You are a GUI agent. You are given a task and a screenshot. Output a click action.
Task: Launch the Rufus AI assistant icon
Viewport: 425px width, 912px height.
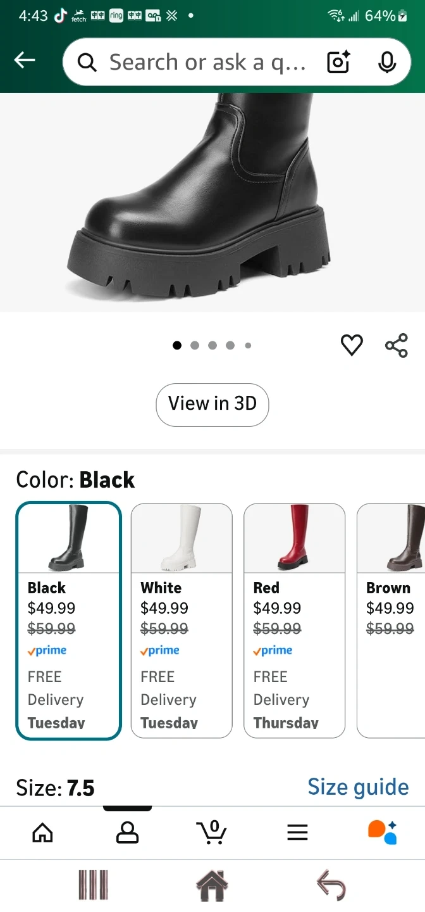click(x=382, y=832)
